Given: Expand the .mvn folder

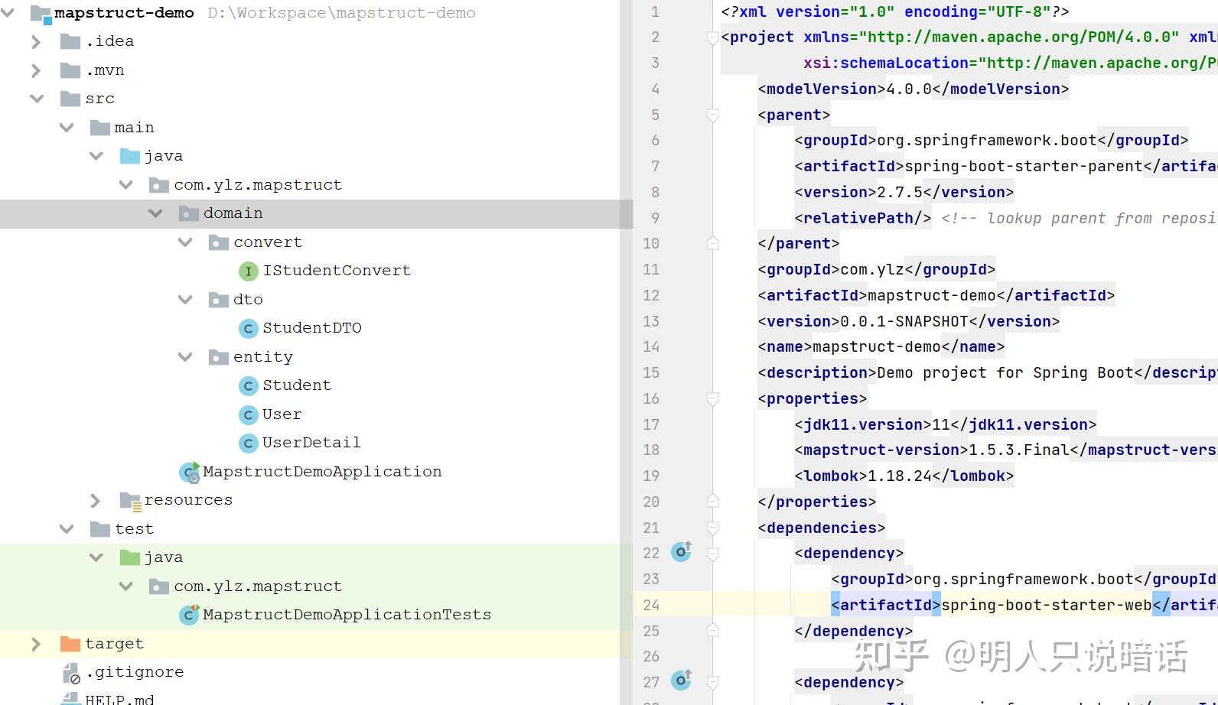Looking at the screenshot, I should point(36,70).
